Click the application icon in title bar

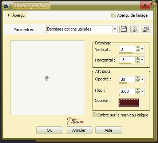[x=6, y=6]
